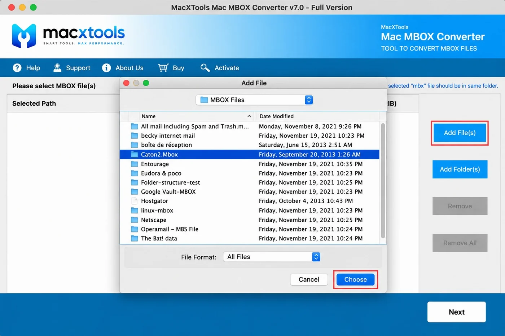This screenshot has width=505, height=336.
Task: Open the MBOX Files location dropdown
Action: point(254,100)
